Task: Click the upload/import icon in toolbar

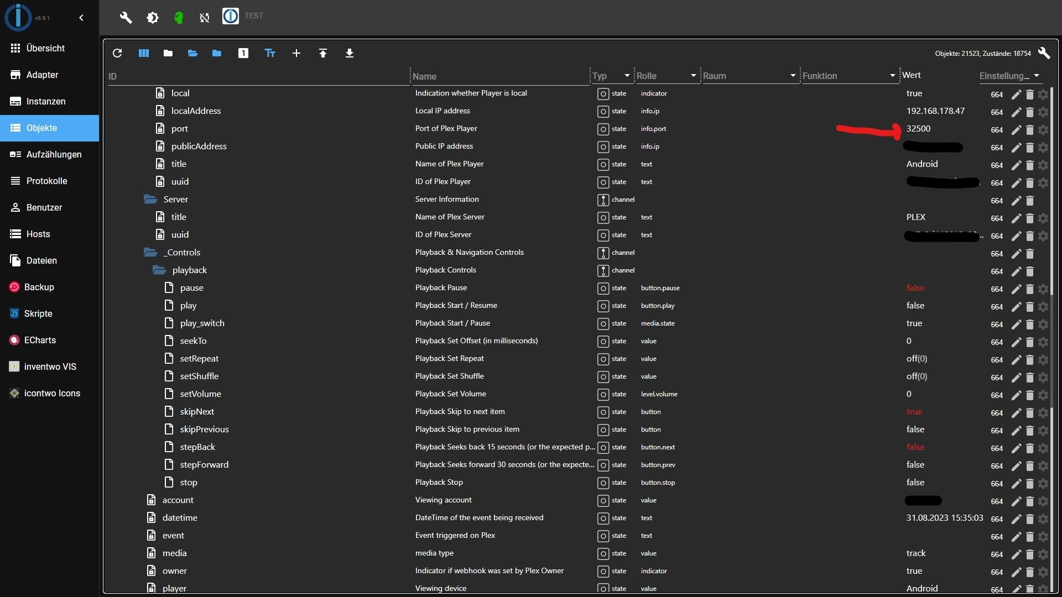Action: 322,53
